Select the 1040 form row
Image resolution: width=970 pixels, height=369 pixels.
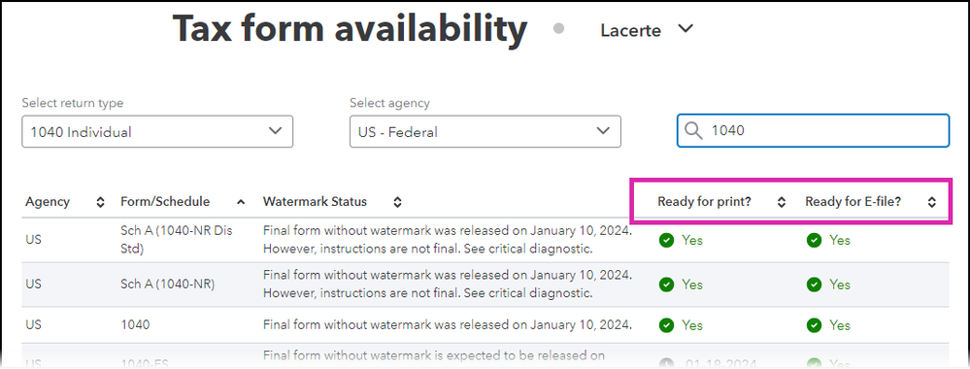(x=485, y=325)
